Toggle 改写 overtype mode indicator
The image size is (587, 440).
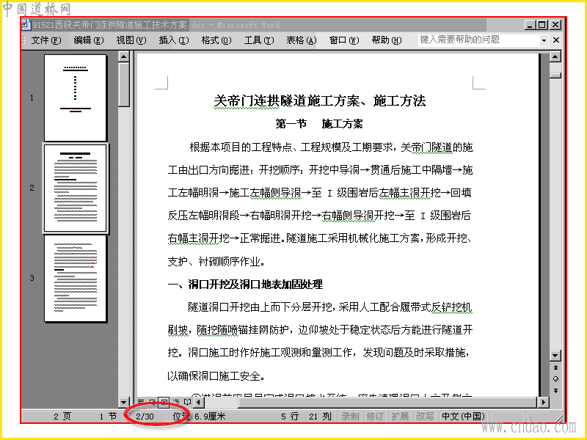[425, 417]
